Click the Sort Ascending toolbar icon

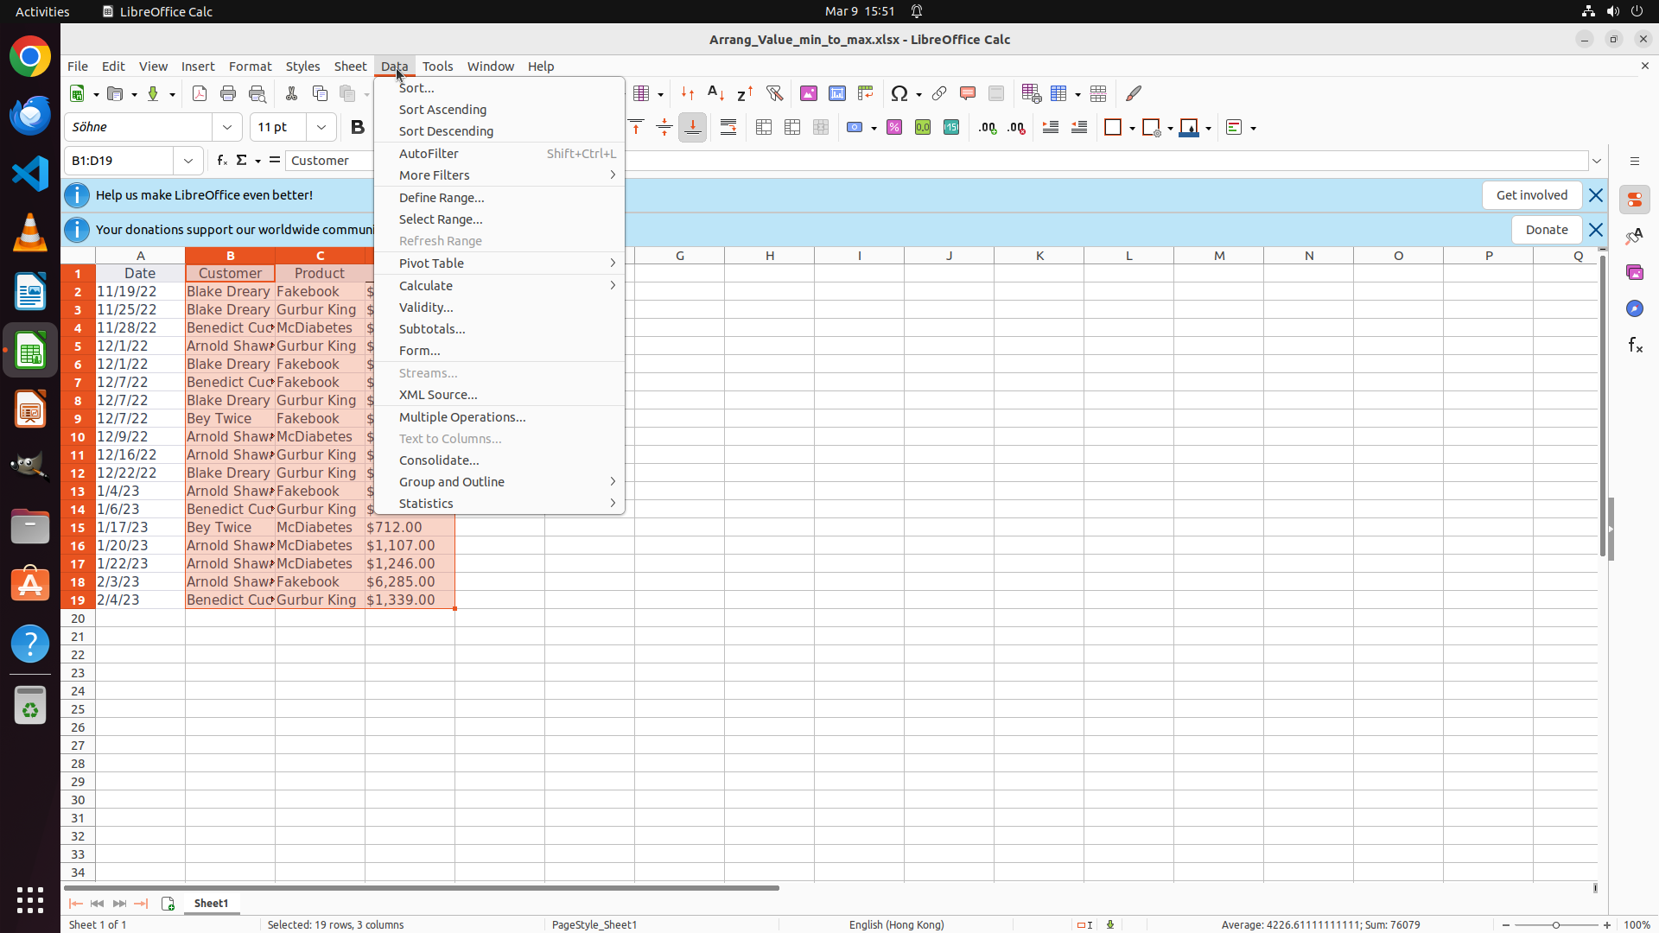[716, 93]
